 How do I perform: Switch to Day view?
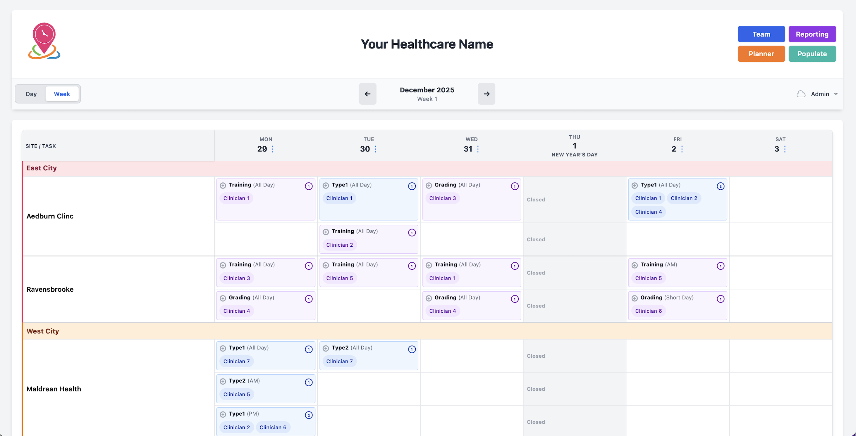[x=31, y=94]
